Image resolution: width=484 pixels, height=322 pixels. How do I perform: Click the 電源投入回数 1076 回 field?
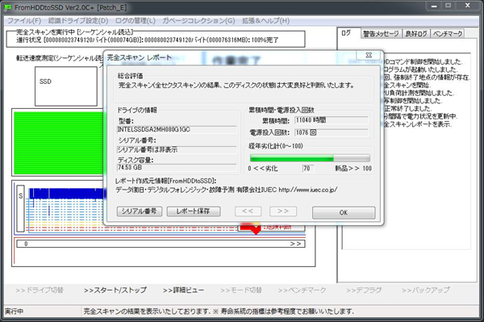click(x=332, y=132)
